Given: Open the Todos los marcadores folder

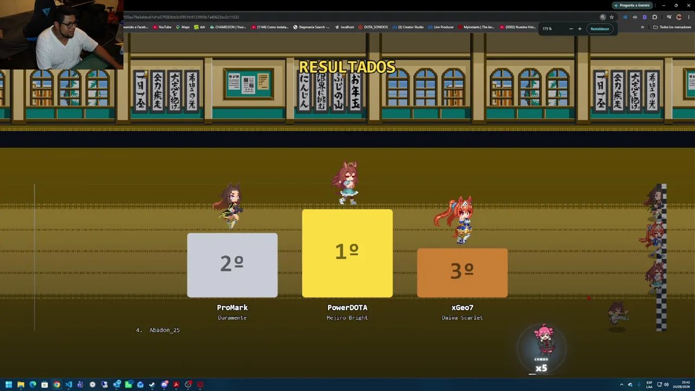Looking at the screenshot, I should click(672, 27).
